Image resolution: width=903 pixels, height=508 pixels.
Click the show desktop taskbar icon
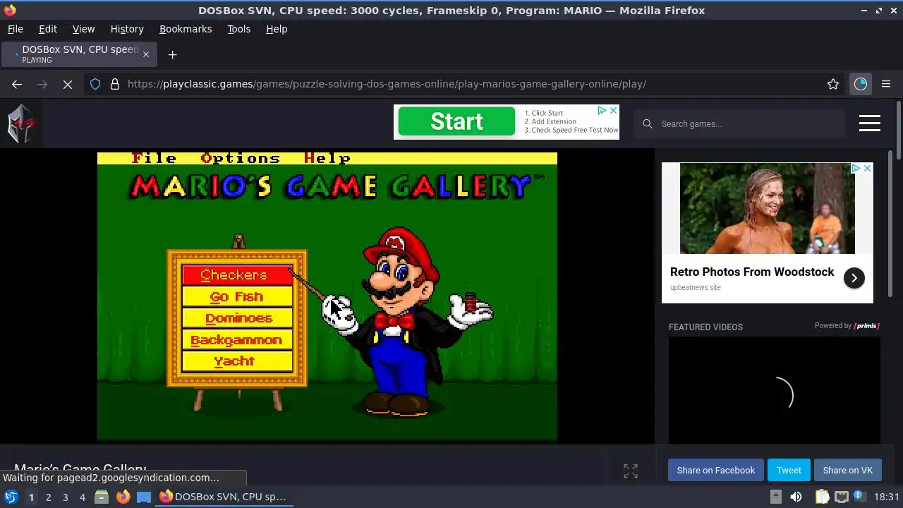click(144, 497)
